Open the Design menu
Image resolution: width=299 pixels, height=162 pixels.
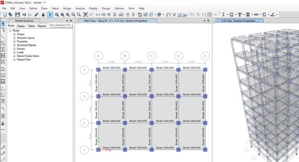(x=106, y=8)
